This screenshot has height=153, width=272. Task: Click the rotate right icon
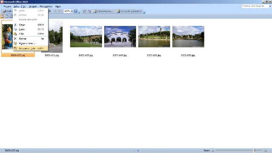point(90,11)
